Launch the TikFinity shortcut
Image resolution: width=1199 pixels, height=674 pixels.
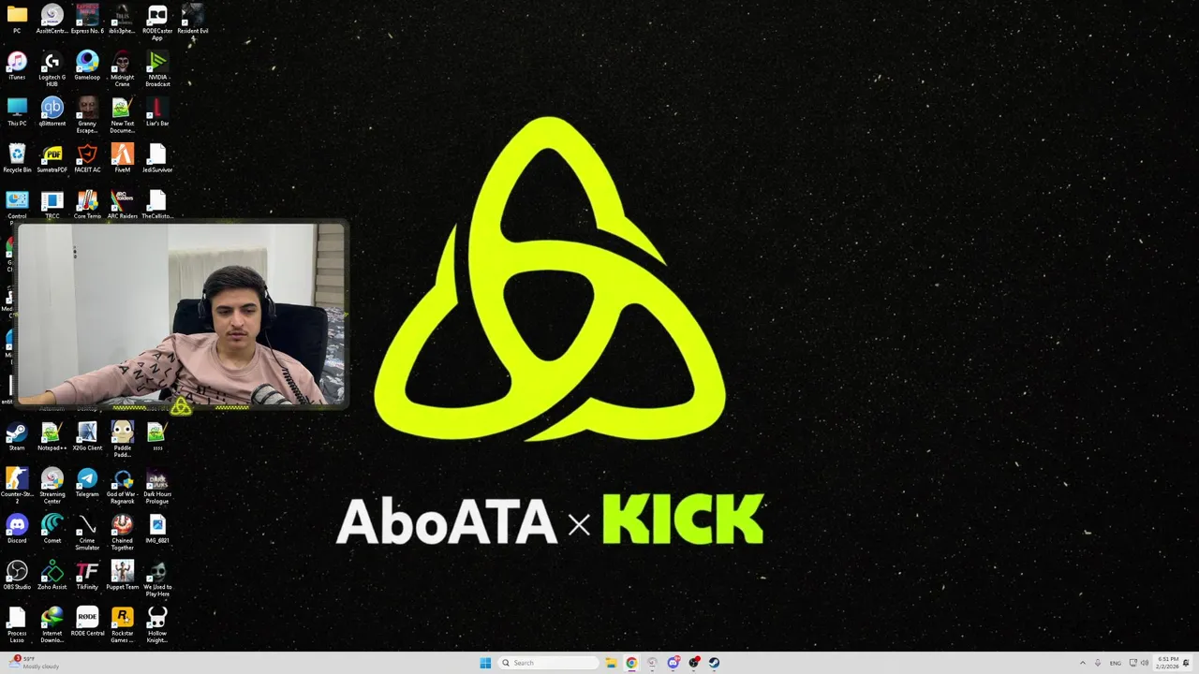click(87, 576)
